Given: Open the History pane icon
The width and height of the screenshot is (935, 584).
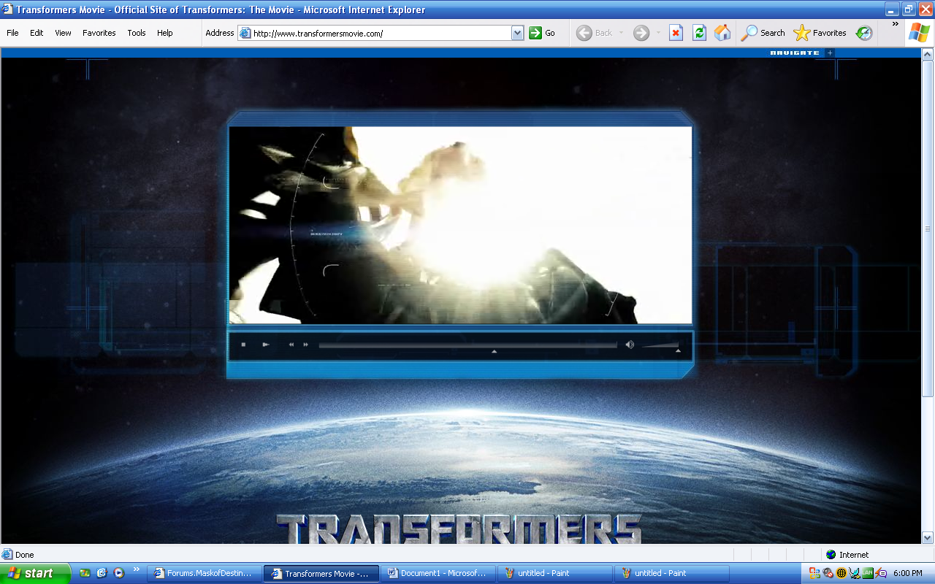Looking at the screenshot, I should pos(864,33).
